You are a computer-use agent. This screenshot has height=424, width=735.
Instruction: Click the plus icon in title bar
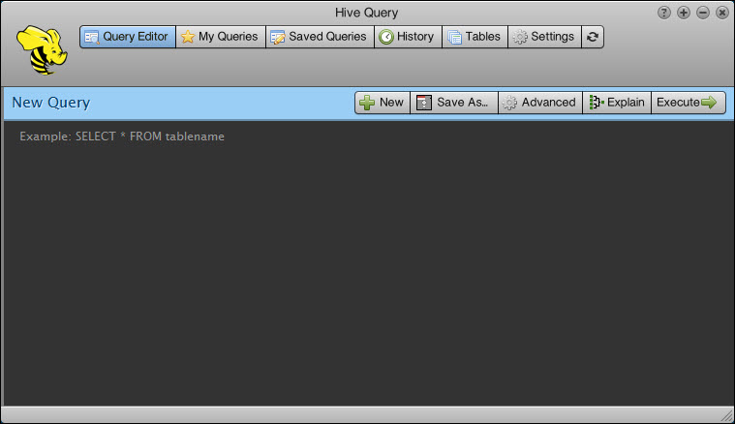pos(684,13)
